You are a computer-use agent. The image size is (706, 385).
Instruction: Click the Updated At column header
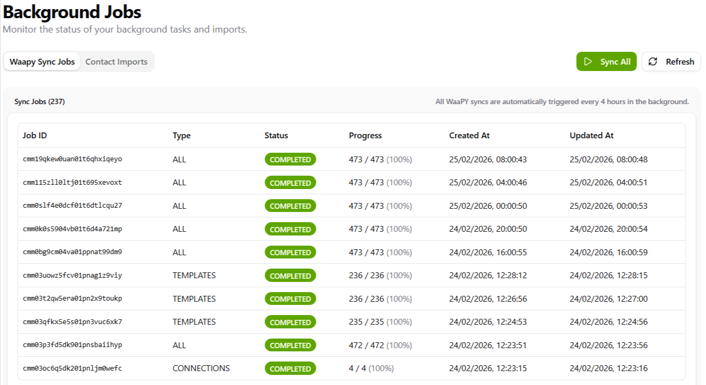(x=592, y=136)
